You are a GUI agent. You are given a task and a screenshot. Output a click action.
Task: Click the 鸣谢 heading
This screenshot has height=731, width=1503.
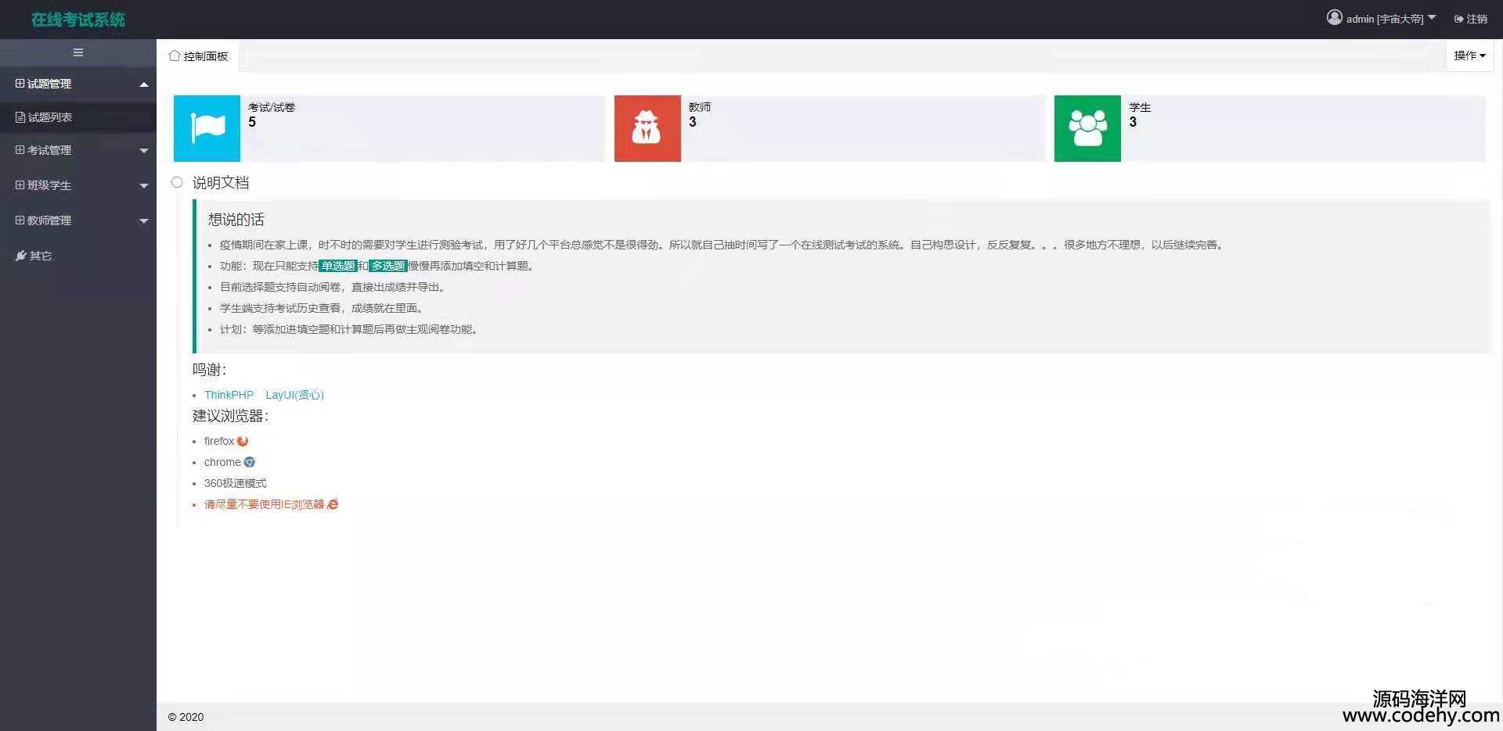pos(209,370)
